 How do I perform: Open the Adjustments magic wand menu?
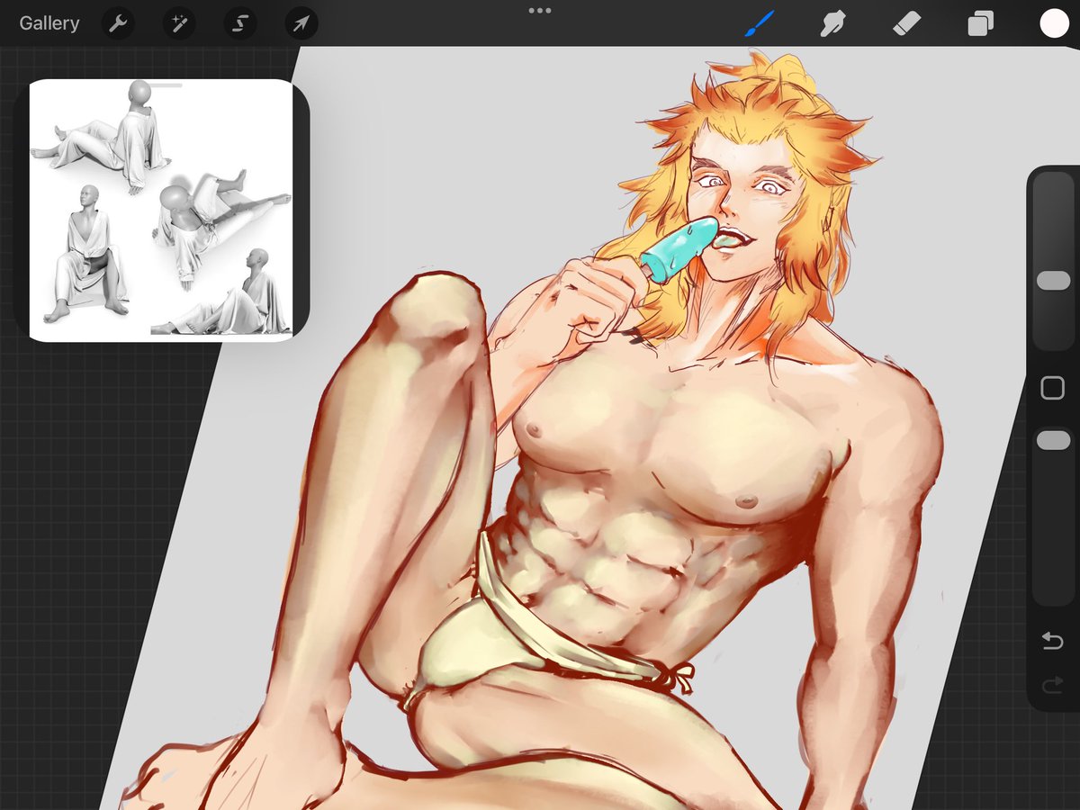(x=178, y=23)
